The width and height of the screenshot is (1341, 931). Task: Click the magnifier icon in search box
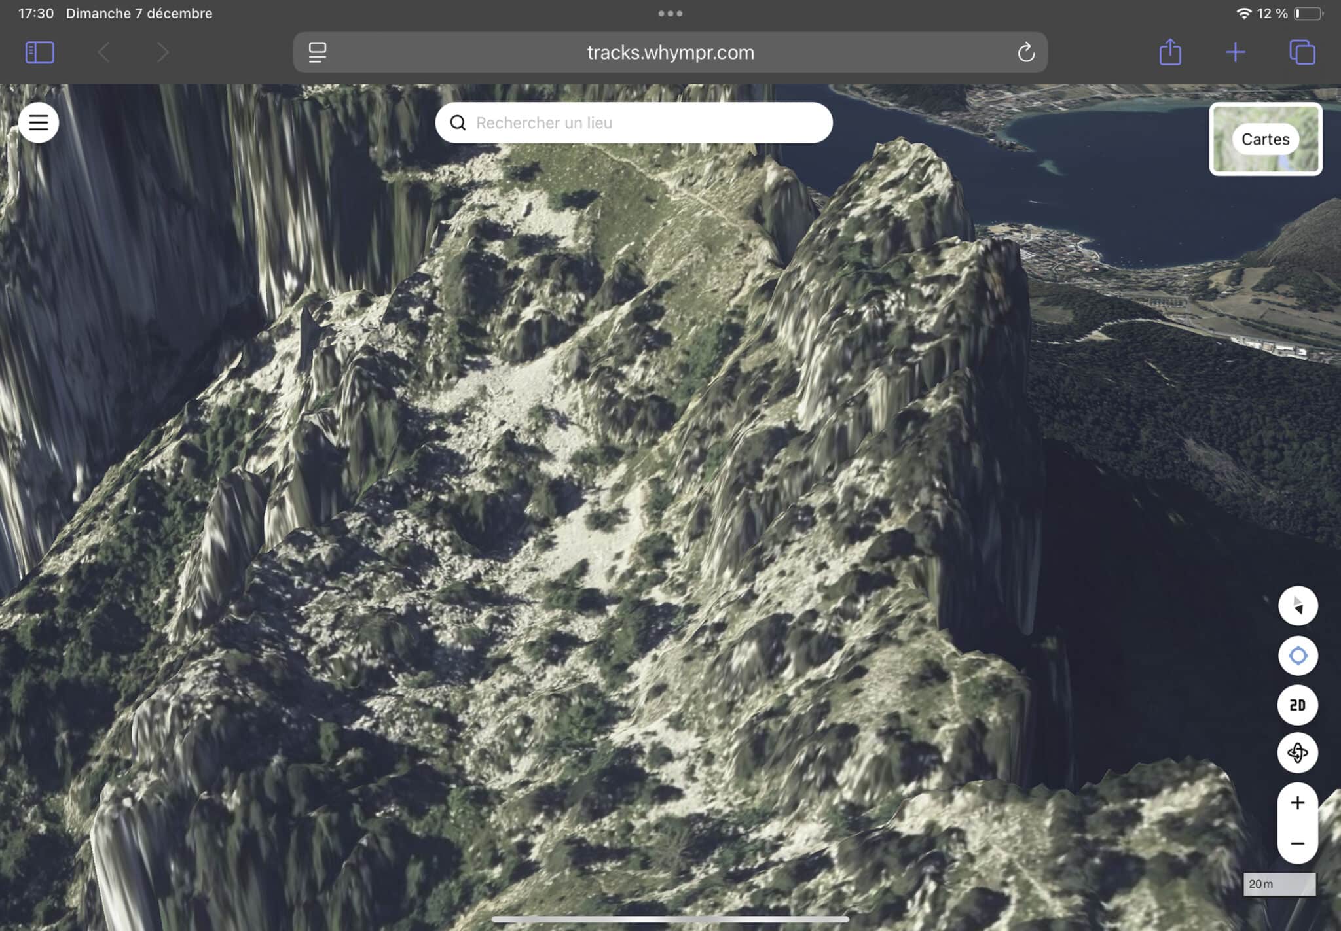[x=458, y=123]
